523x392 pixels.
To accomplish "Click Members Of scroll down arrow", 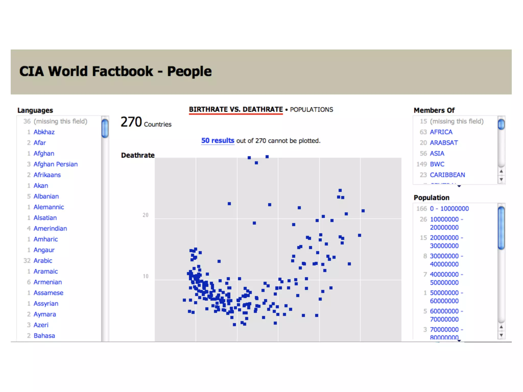I will [x=501, y=179].
